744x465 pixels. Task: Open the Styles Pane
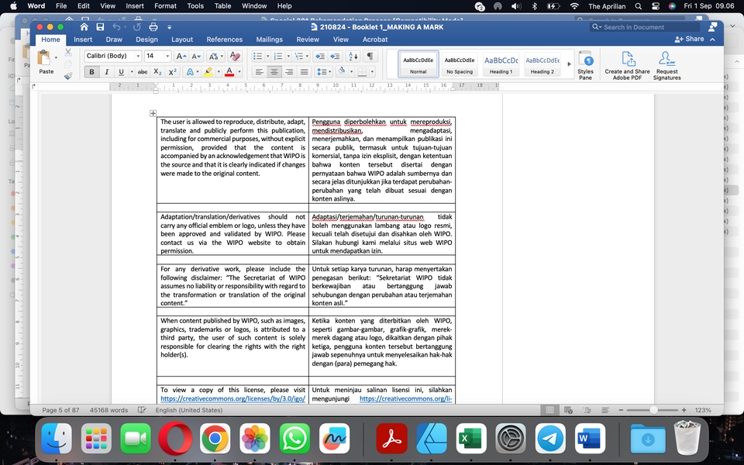coord(585,64)
